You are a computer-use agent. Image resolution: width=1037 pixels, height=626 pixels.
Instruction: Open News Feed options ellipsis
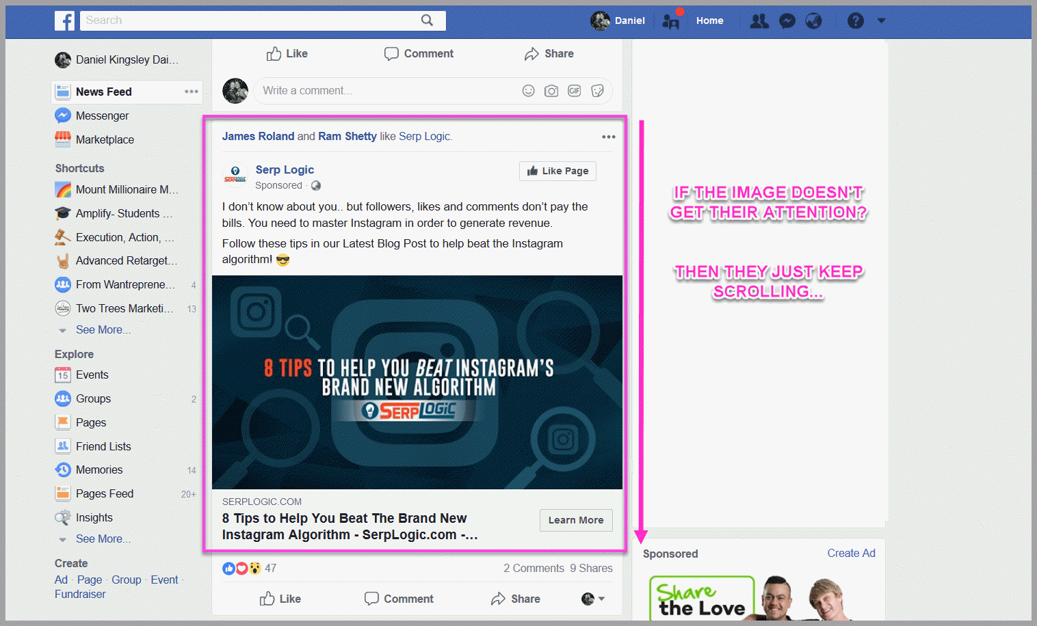pos(192,92)
